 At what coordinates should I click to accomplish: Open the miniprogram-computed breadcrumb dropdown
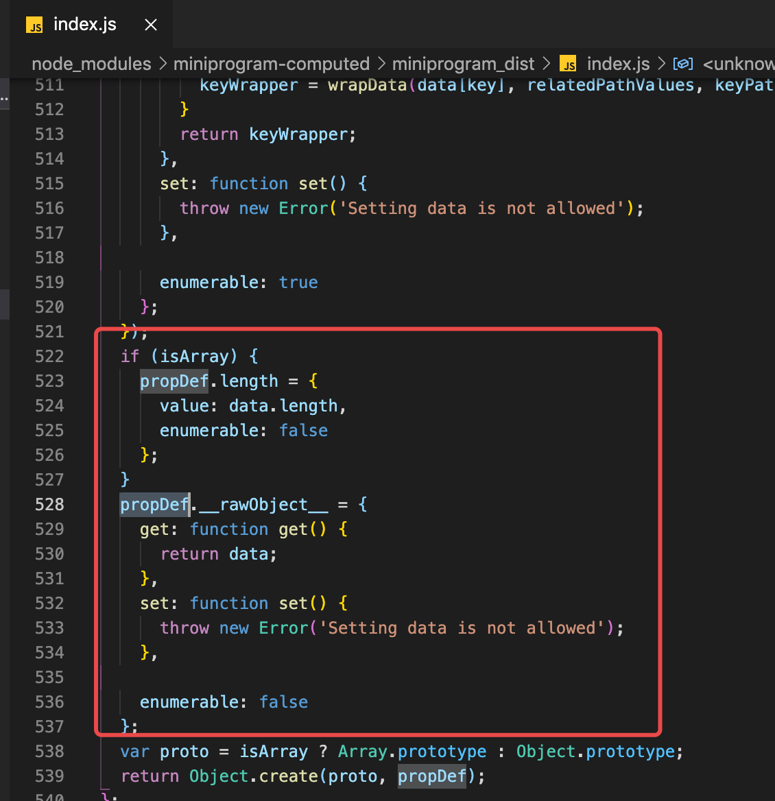pos(272,64)
